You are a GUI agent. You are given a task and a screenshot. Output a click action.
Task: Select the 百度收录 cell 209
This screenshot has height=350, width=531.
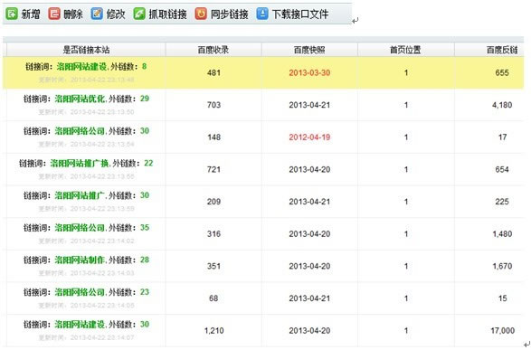coord(213,202)
